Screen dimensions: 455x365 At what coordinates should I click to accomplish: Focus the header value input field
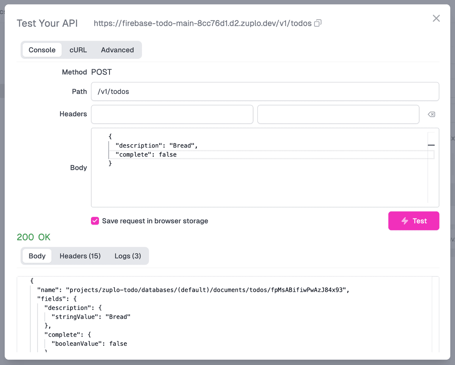pyautogui.click(x=338, y=114)
